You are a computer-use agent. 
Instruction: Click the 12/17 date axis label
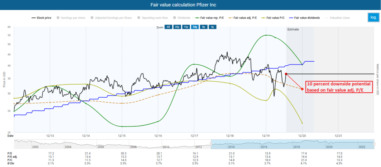pos(194,136)
